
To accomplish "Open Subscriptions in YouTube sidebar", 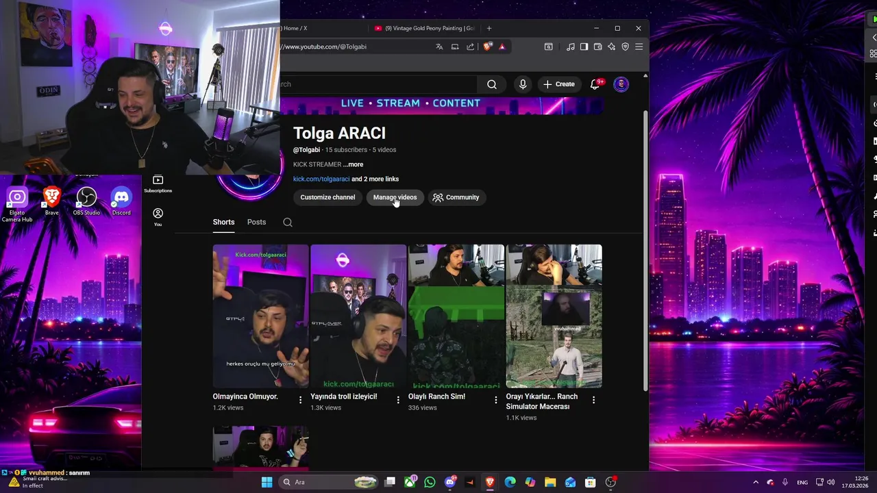I will point(158,184).
